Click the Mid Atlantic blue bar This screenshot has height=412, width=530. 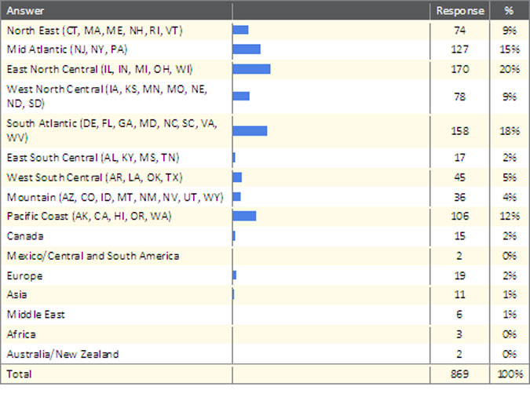[247, 49]
